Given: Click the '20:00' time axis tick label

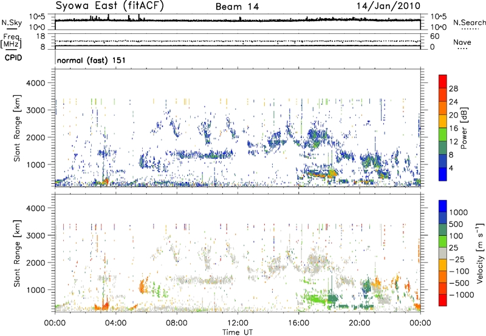Looking at the screenshot, I should 359,323.
